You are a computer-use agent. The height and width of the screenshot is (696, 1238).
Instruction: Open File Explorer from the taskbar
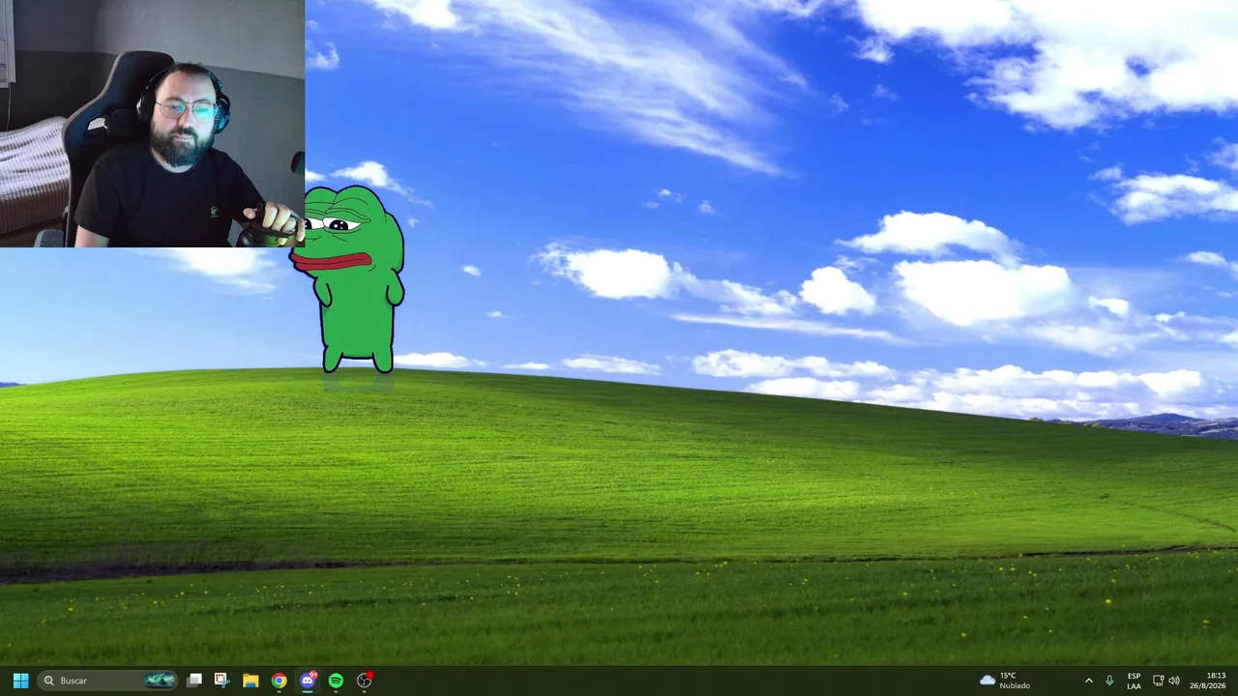[251, 681]
